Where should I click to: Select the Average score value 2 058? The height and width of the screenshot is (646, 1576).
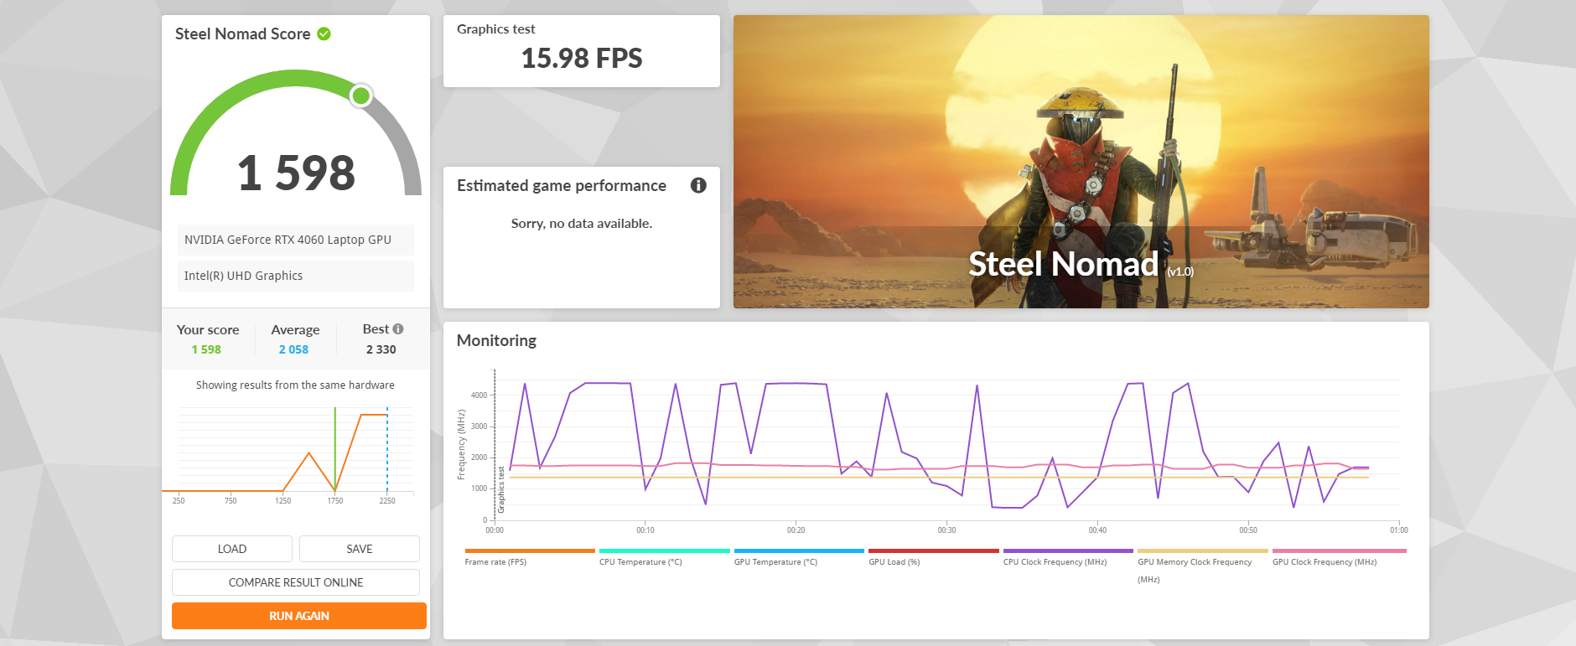(293, 349)
